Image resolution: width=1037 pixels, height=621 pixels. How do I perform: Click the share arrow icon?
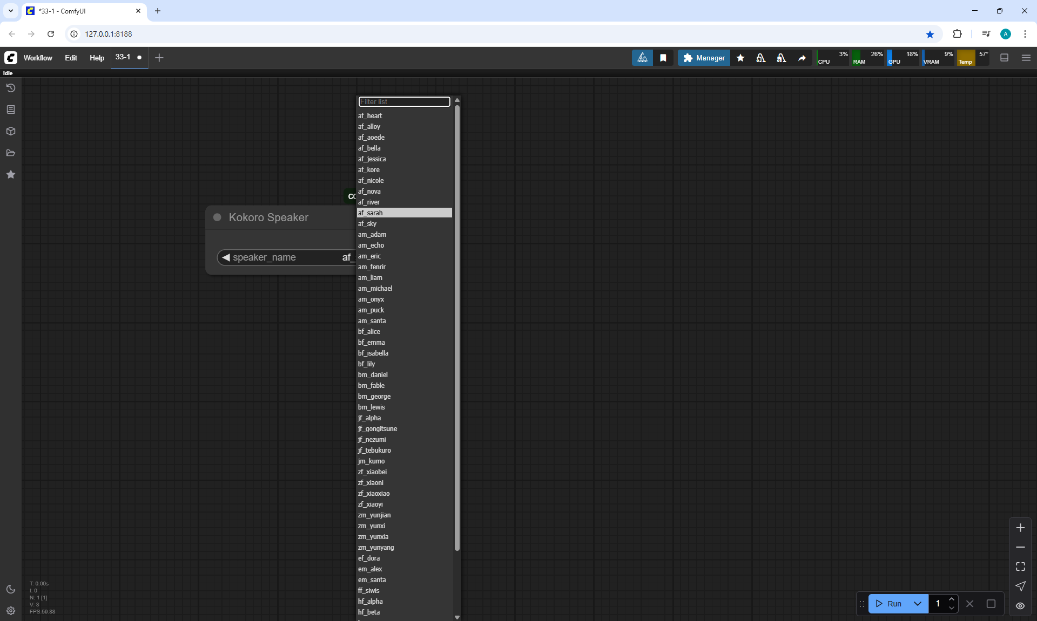click(x=802, y=58)
